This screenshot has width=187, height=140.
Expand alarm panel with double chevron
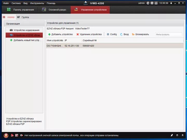coord(183,135)
